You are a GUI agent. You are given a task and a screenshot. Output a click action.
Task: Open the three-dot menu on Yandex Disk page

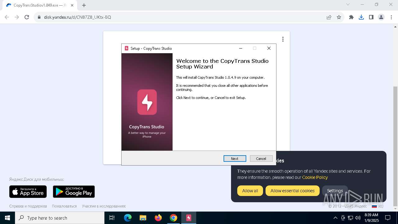[283, 39]
